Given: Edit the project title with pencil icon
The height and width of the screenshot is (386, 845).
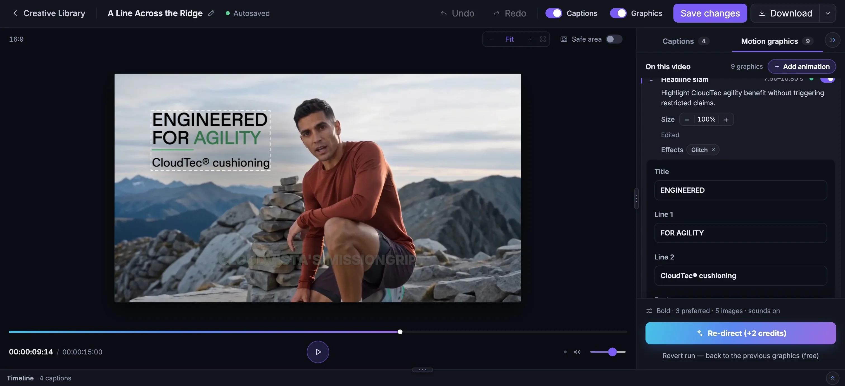Looking at the screenshot, I should click(211, 13).
